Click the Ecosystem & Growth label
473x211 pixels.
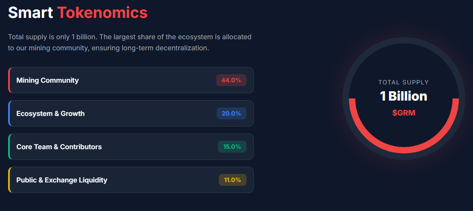(x=50, y=114)
